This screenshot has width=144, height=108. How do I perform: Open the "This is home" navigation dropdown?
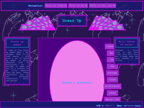click(56, 6)
